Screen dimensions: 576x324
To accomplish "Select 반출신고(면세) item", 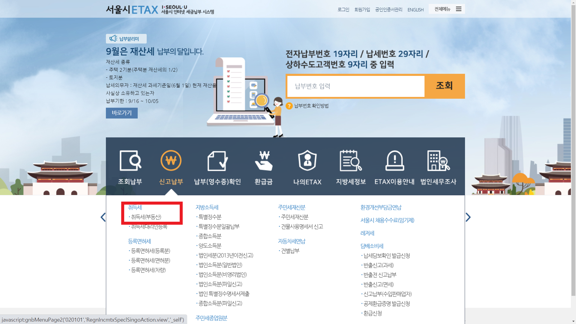I will pos(378,284).
